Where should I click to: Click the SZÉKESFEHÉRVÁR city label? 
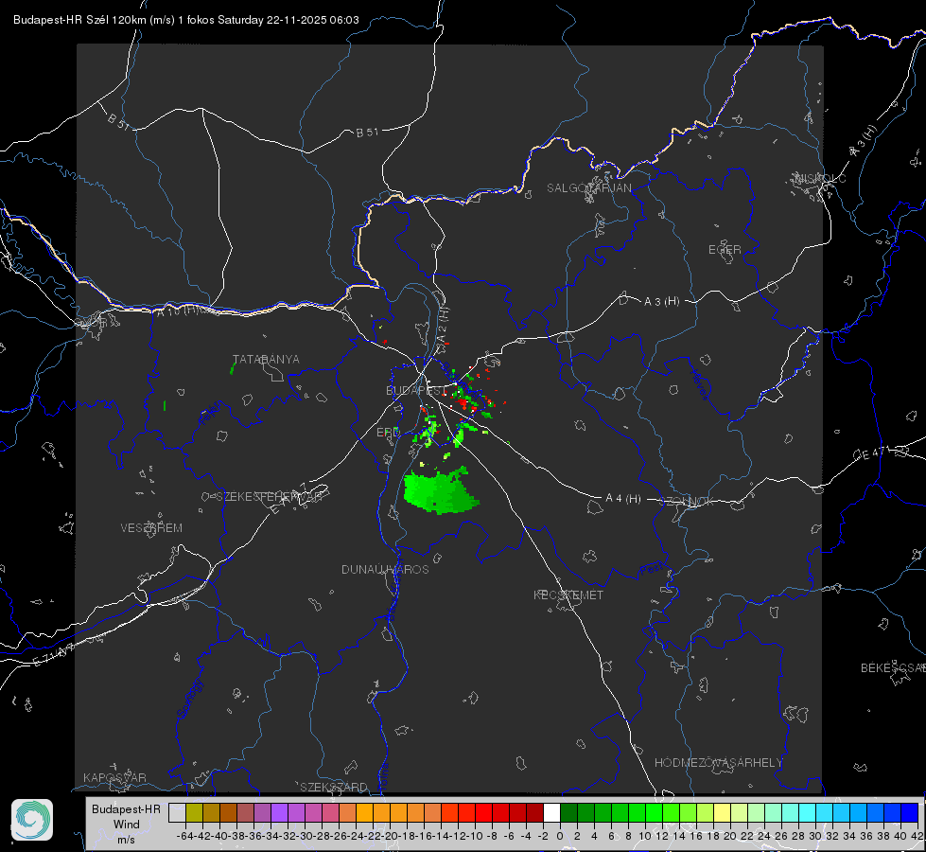click(x=269, y=497)
